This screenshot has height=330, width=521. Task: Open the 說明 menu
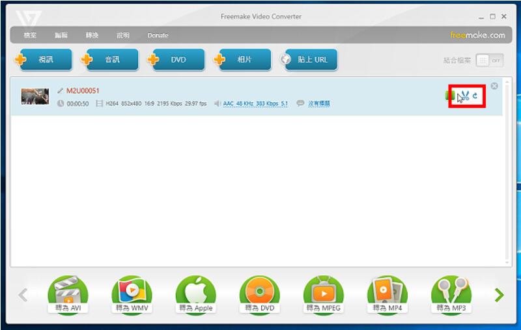(x=123, y=35)
